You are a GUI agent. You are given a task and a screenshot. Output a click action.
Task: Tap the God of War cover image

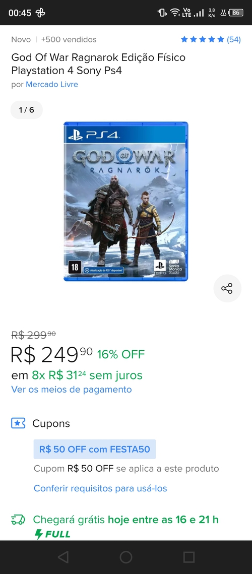(125, 202)
